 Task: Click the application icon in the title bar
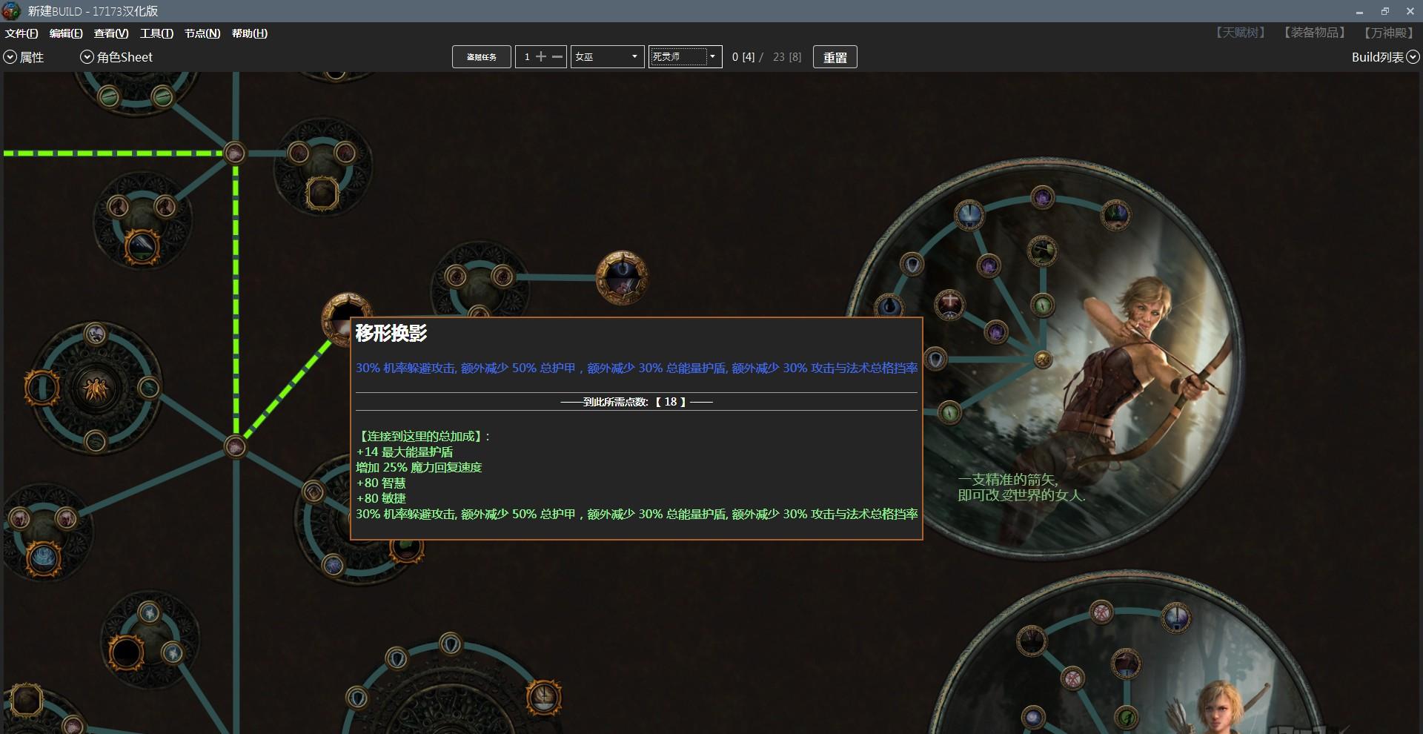(x=11, y=11)
